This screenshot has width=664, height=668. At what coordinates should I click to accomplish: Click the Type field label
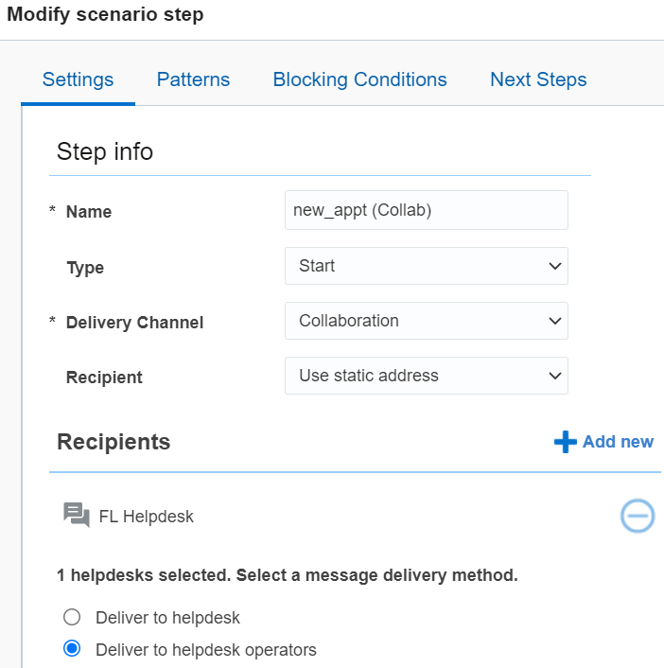click(85, 268)
